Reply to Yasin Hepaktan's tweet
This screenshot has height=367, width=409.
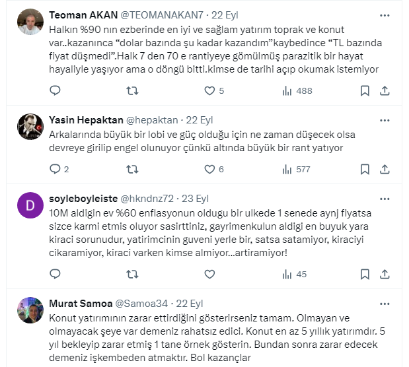(x=56, y=170)
